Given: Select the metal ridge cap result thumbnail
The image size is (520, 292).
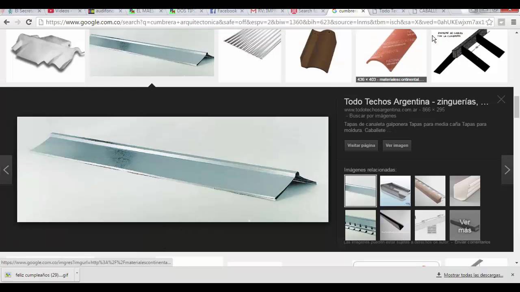Looking at the screenshot, I should 152,53.
